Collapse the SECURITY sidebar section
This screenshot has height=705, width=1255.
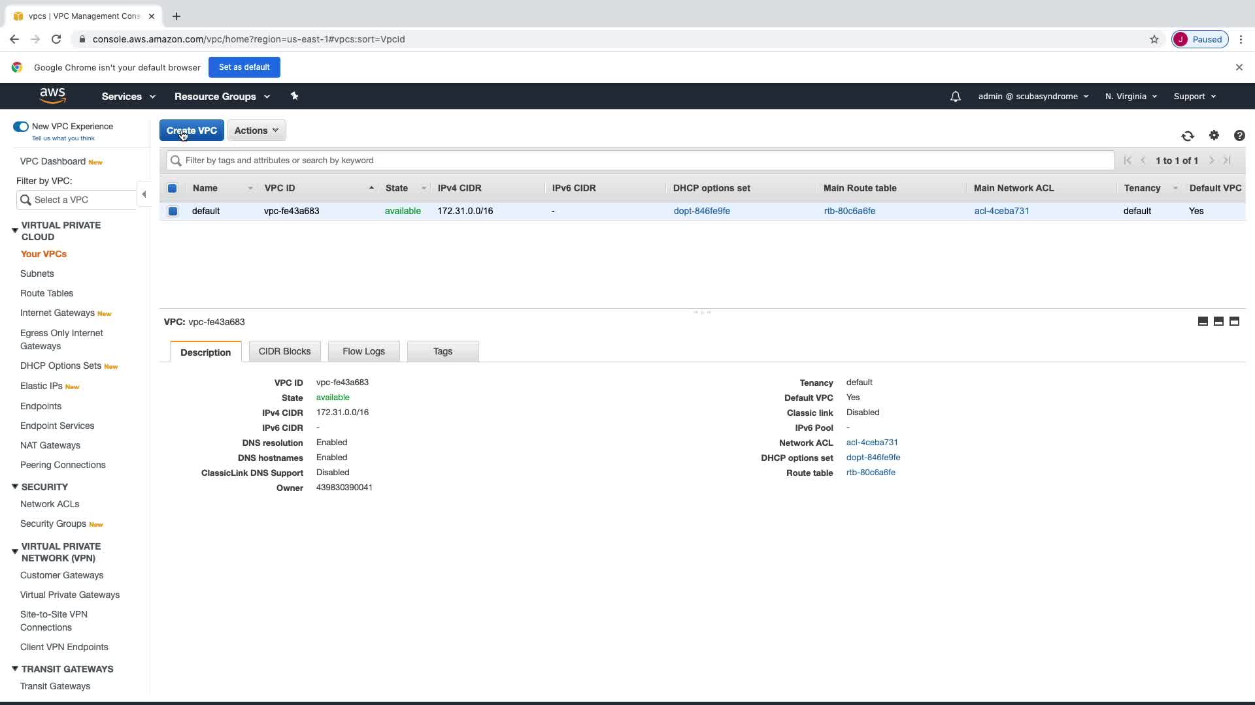(15, 487)
